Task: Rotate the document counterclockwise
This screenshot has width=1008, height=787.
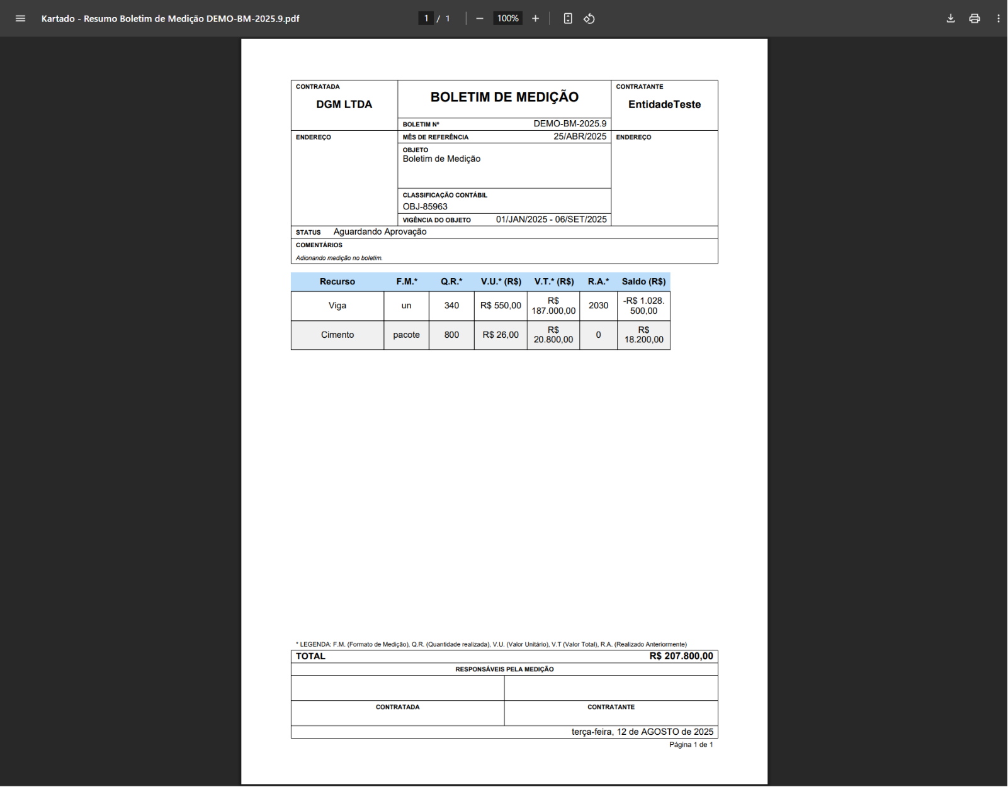Action: click(589, 18)
